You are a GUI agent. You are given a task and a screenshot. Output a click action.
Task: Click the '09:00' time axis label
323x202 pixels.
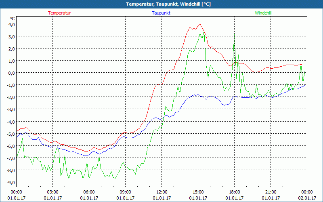click(x=126, y=192)
